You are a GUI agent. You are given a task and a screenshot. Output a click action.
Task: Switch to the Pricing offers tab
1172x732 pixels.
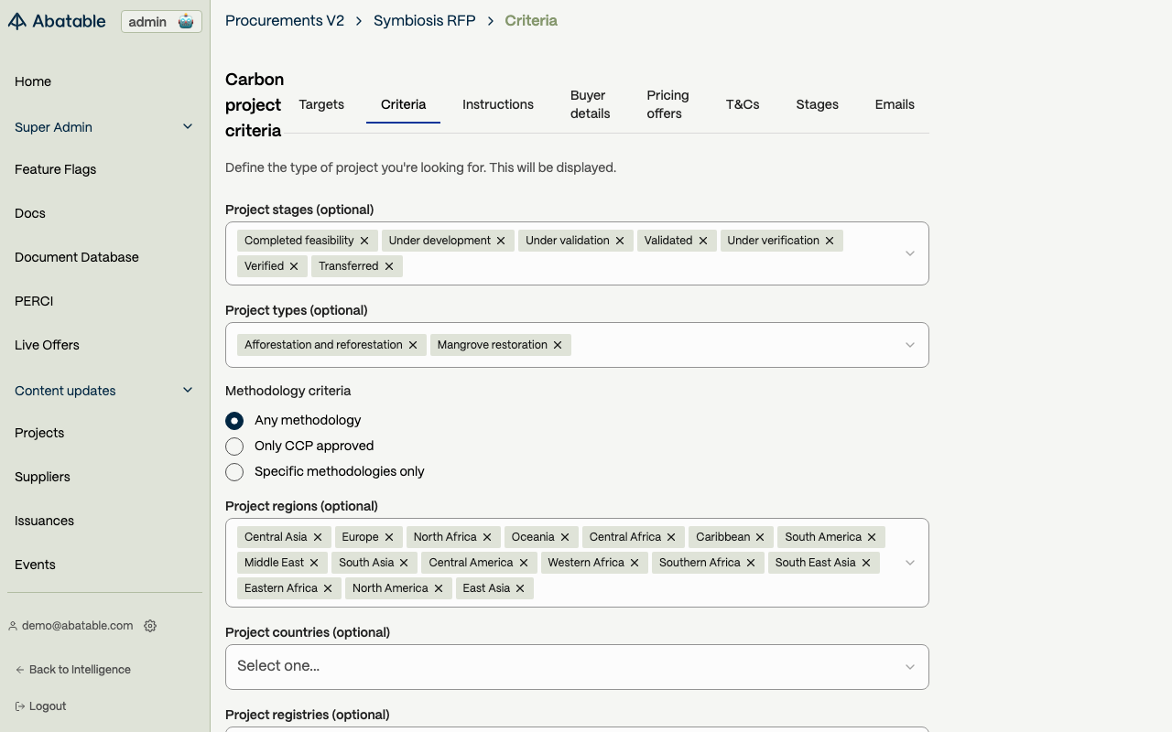click(667, 104)
